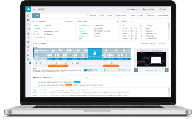Click the logout icon in sidebar
Viewport: 196px width, 120px height.
(x=28, y=60)
